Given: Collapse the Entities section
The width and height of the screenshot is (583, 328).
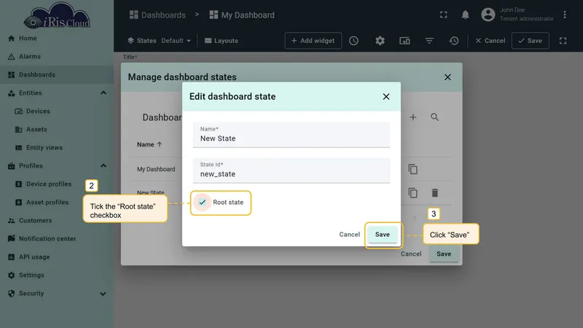Looking at the screenshot, I should [103, 93].
